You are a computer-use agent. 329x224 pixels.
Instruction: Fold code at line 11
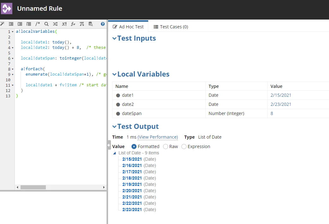tap(13, 85)
